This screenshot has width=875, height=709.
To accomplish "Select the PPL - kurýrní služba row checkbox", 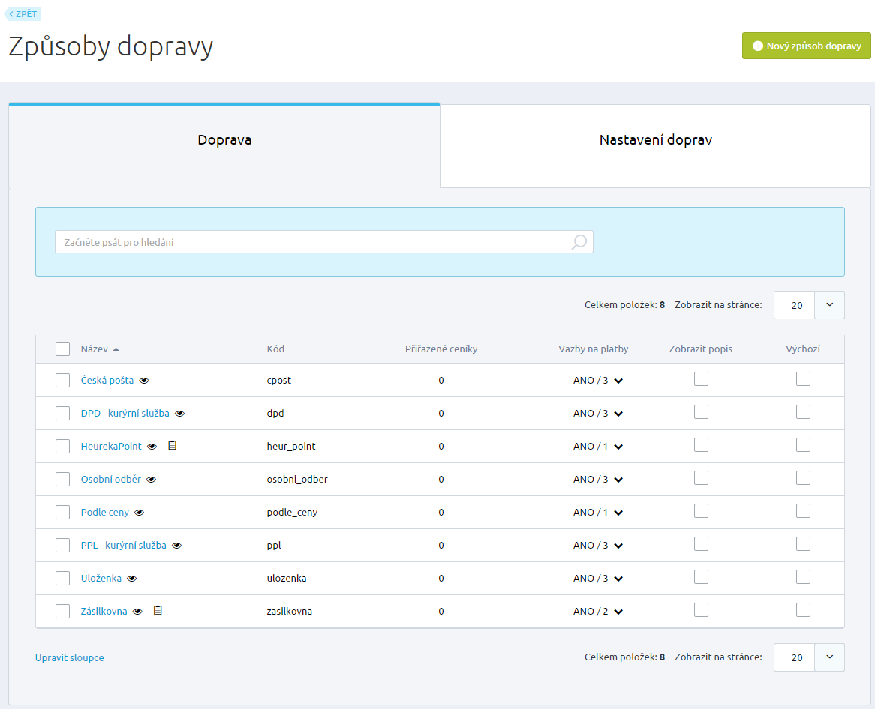I will pos(62,545).
